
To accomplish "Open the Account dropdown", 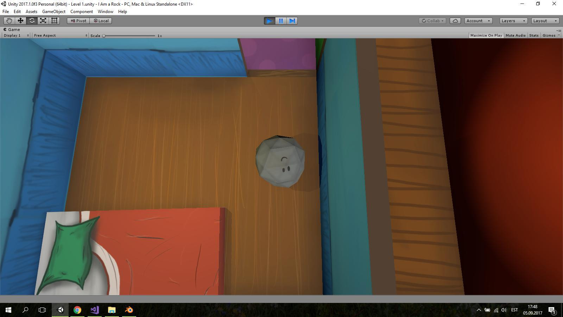I will (x=478, y=21).
